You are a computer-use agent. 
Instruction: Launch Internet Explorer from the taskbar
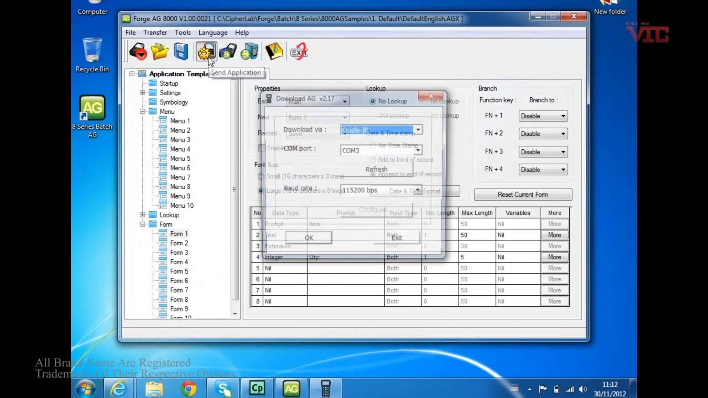click(x=119, y=389)
